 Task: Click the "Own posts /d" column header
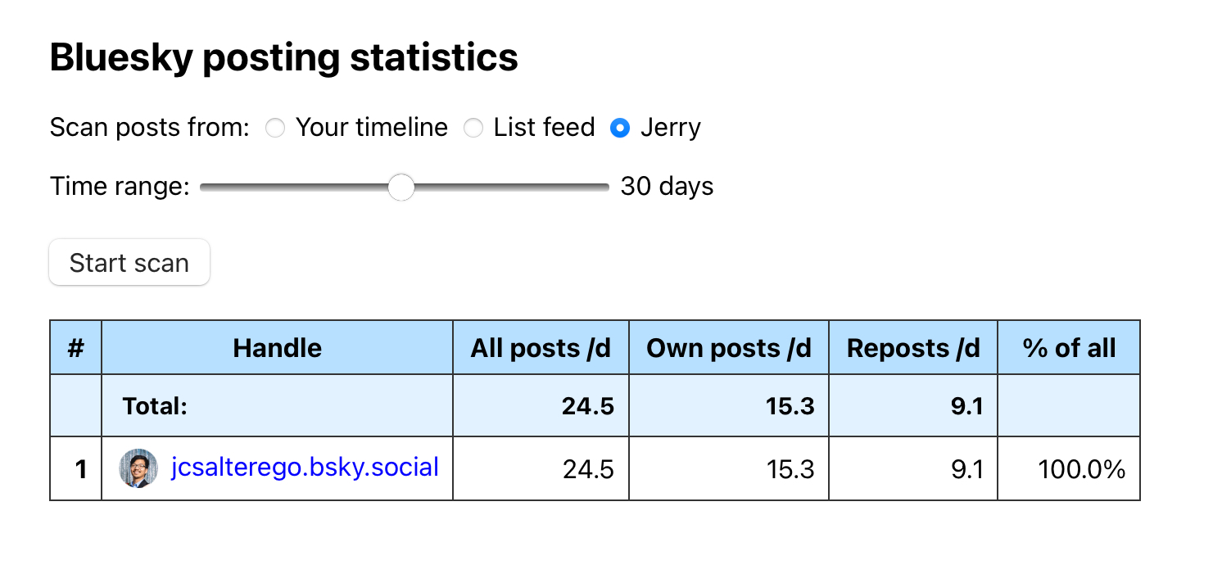(729, 348)
